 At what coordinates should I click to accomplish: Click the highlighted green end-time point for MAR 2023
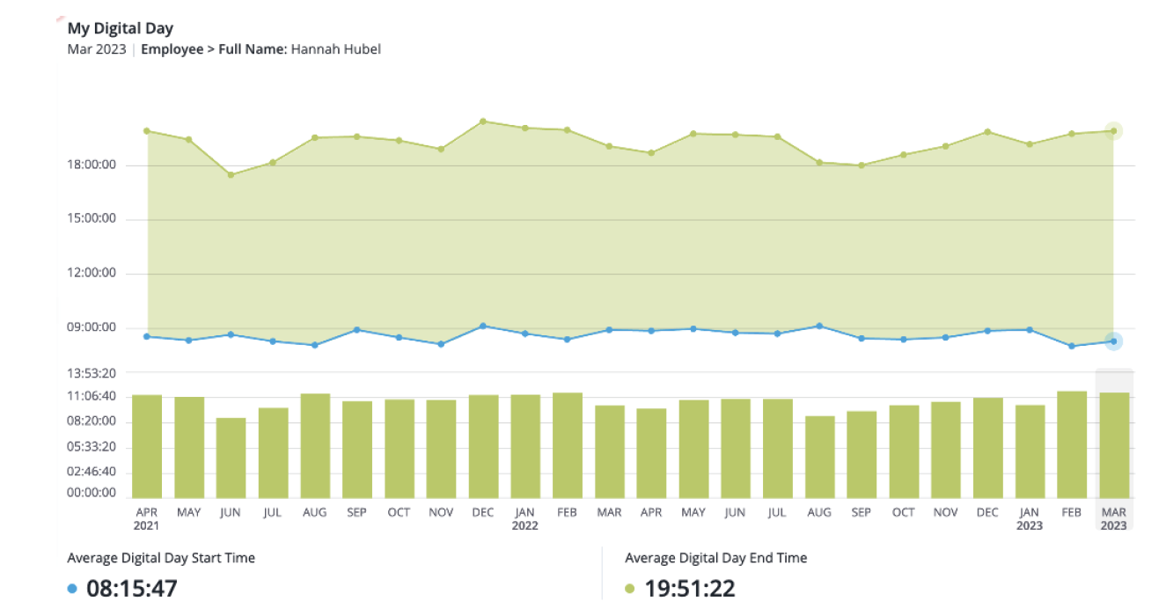point(1113,131)
